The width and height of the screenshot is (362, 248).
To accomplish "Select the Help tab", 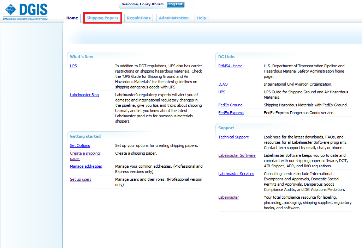I will click(x=201, y=18).
